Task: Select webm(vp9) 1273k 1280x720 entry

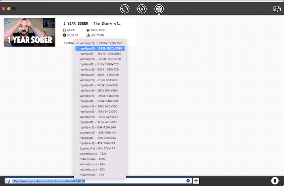Action: [99, 59]
